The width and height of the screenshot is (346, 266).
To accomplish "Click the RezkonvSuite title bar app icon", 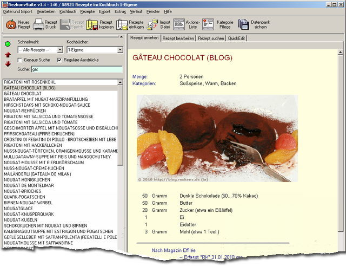I will pos(5,4).
